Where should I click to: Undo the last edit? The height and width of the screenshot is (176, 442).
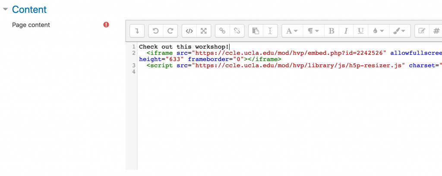[156, 31]
